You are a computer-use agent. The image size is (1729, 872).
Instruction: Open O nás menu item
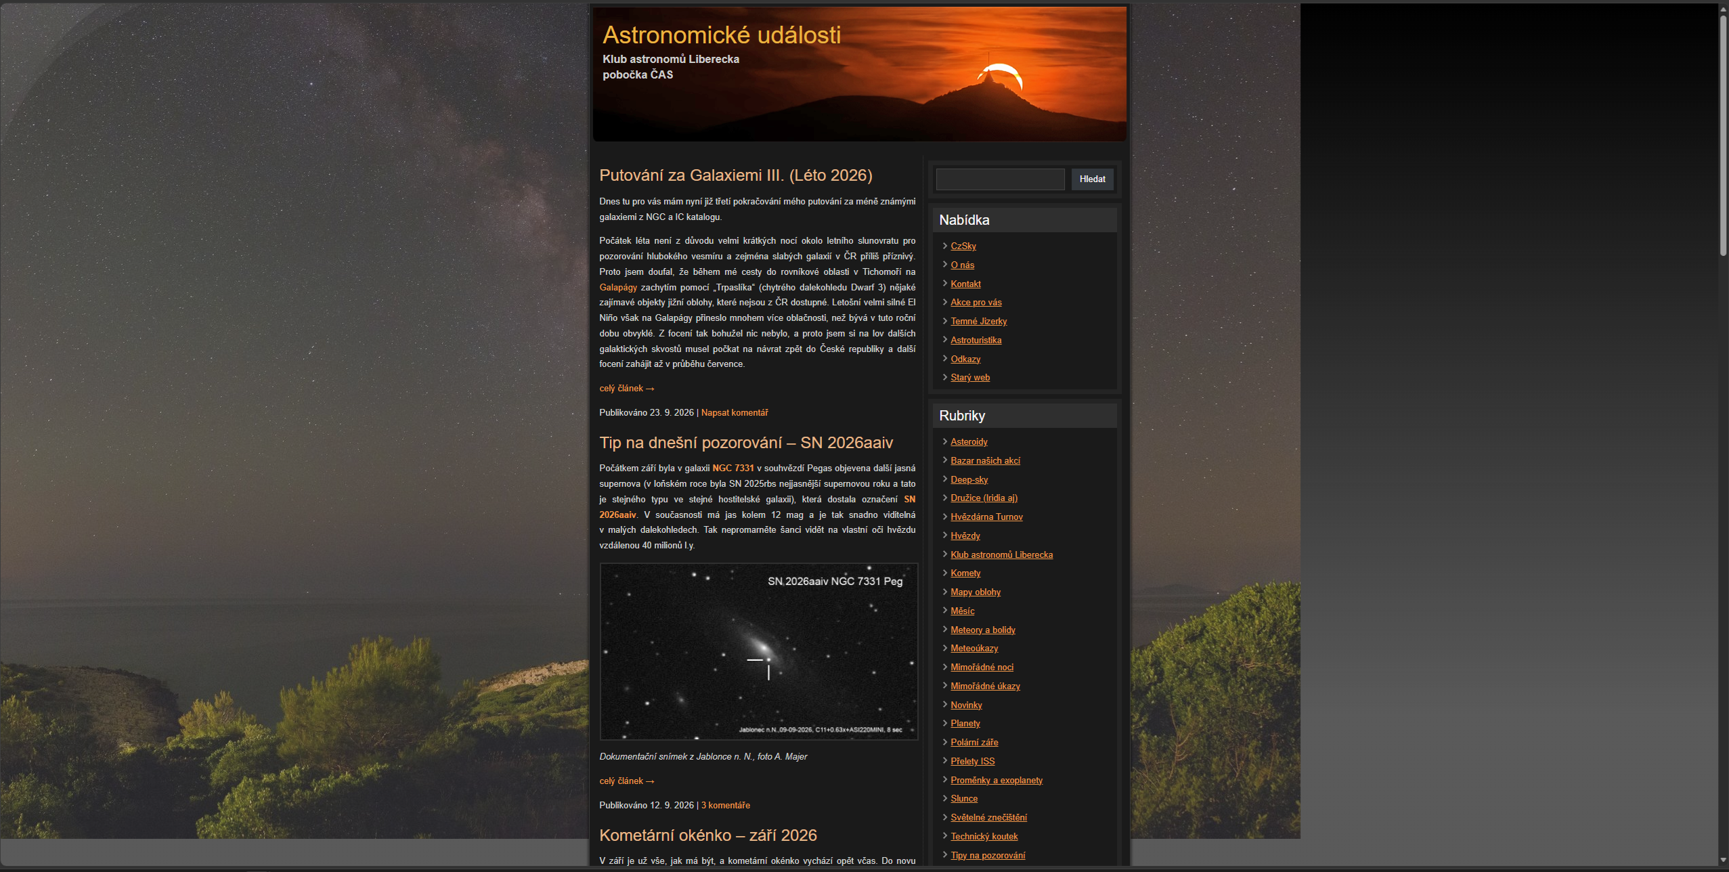click(962, 265)
